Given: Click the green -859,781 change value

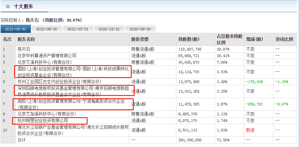Looking at the screenshot, I should 254,104.
